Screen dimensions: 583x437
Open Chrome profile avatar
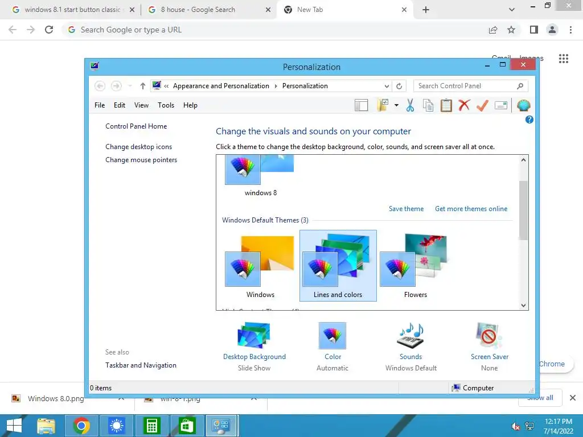(x=552, y=30)
